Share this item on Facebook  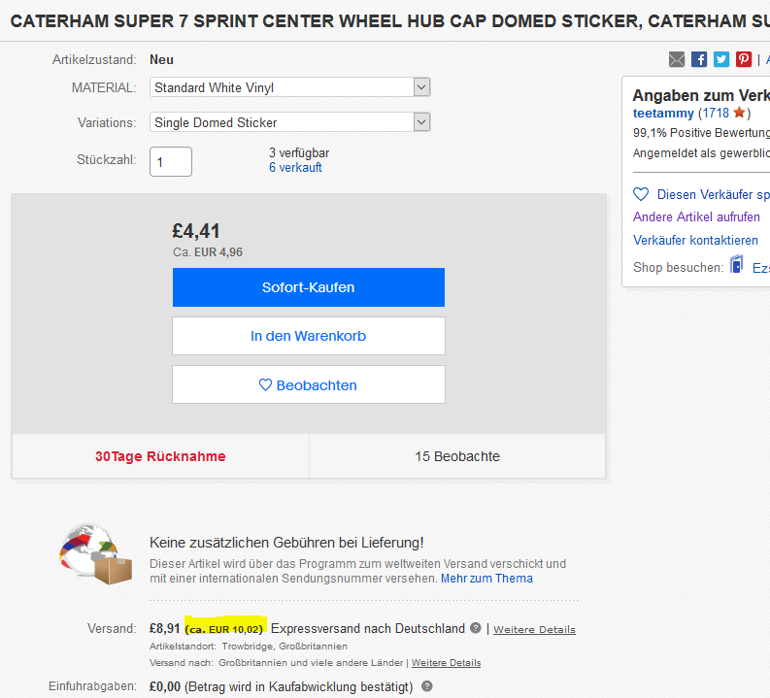pyautogui.click(x=699, y=59)
